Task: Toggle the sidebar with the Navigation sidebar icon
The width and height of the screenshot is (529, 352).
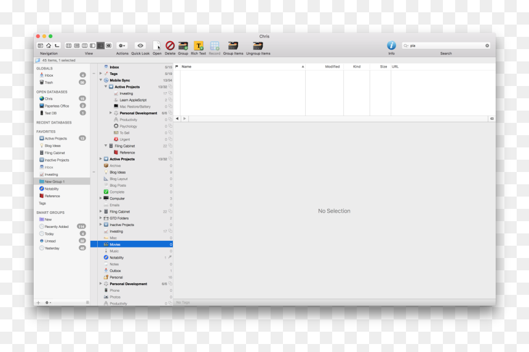Action: click(x=41, y=45)
